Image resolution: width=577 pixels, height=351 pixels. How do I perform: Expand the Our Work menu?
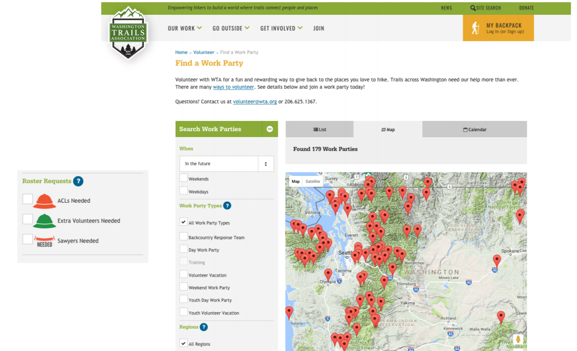(x=184, y=28)
